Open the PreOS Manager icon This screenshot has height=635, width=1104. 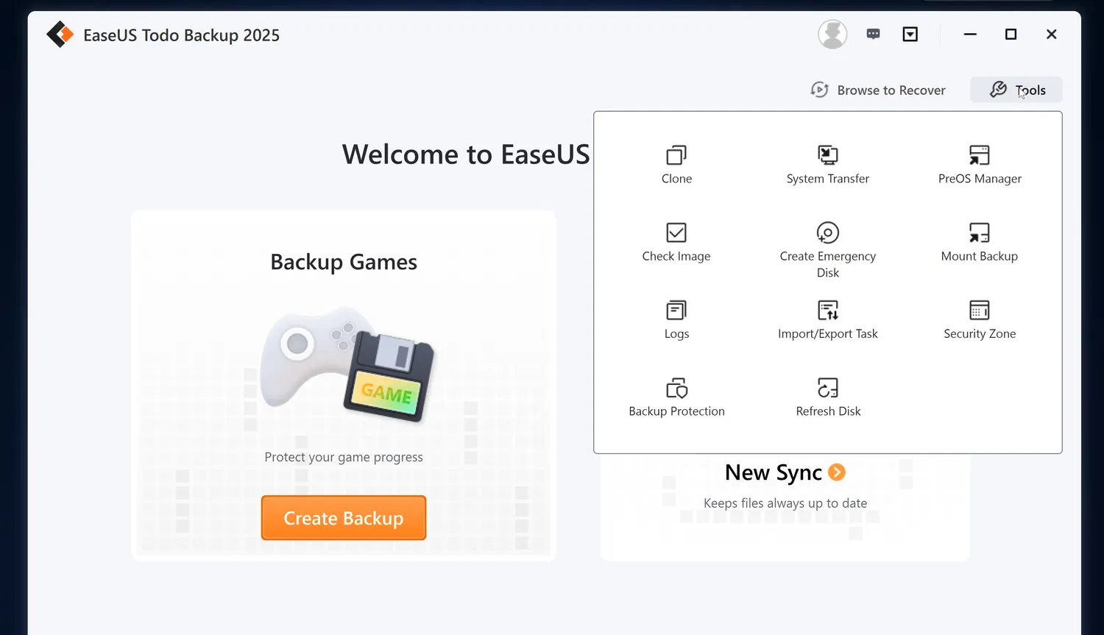click(x=980, y=155)
